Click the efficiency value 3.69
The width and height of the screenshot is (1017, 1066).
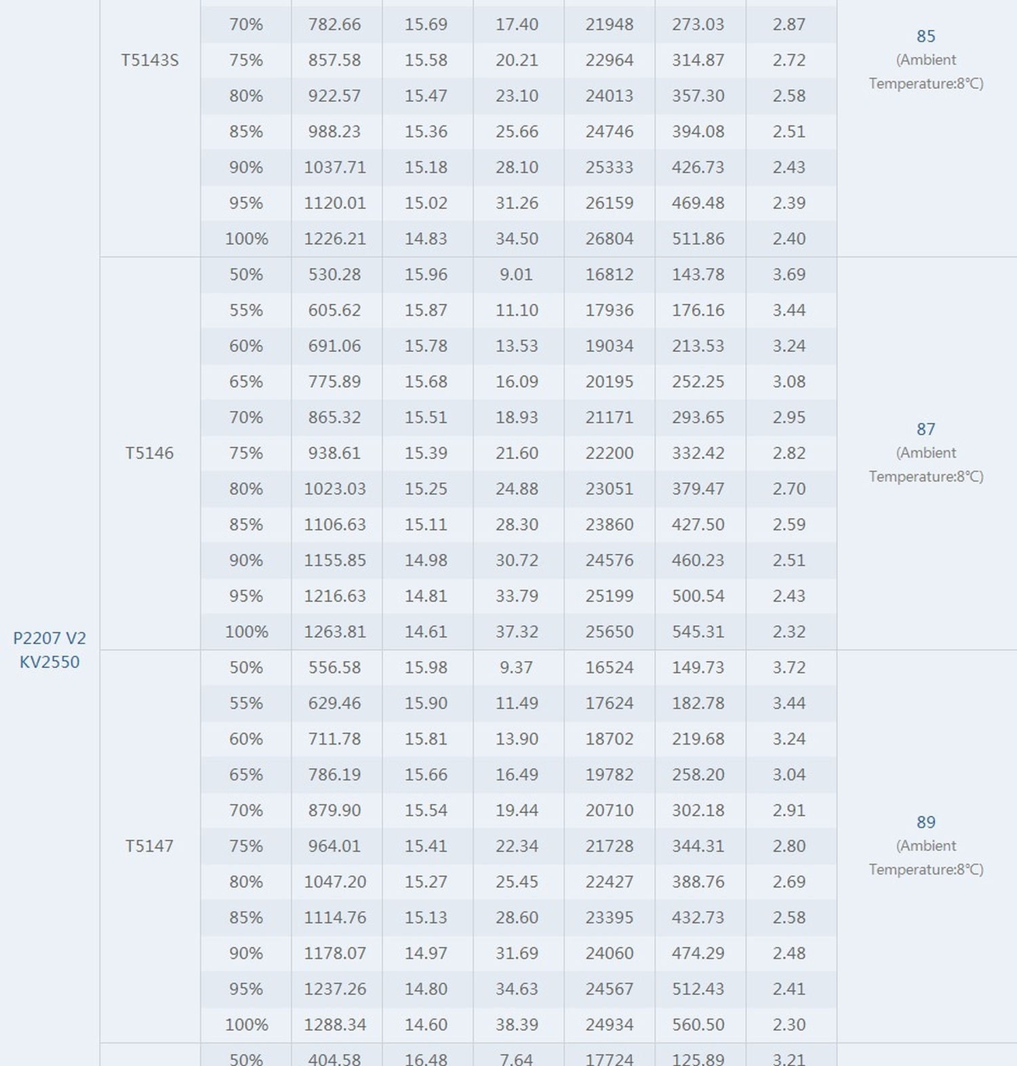pos(789,275)
